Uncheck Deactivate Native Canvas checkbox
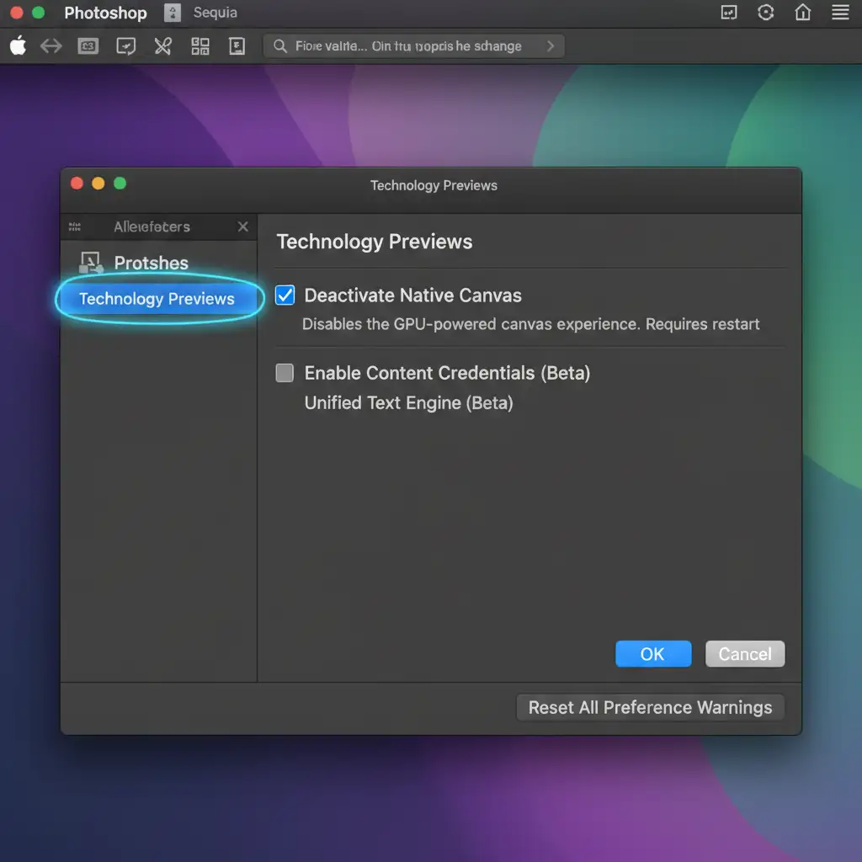Image resolution: width=862 pixels, height=862 pixels. 285,295
